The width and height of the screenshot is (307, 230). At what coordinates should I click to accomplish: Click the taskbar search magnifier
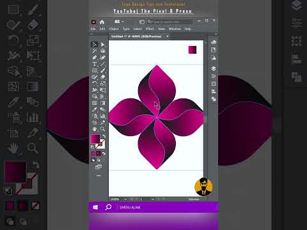(108, 207)
